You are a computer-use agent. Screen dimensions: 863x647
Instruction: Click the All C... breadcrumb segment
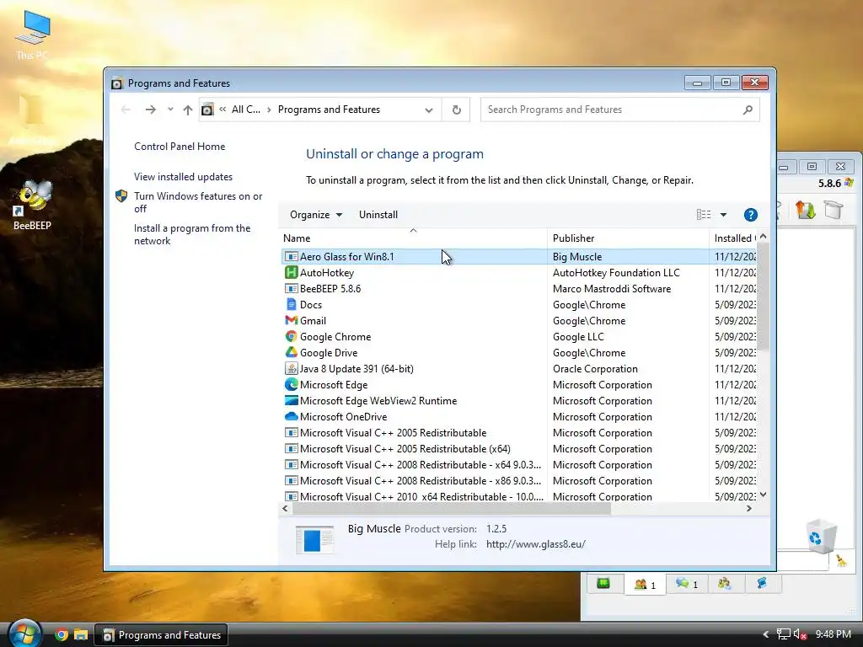pos(245,110)
